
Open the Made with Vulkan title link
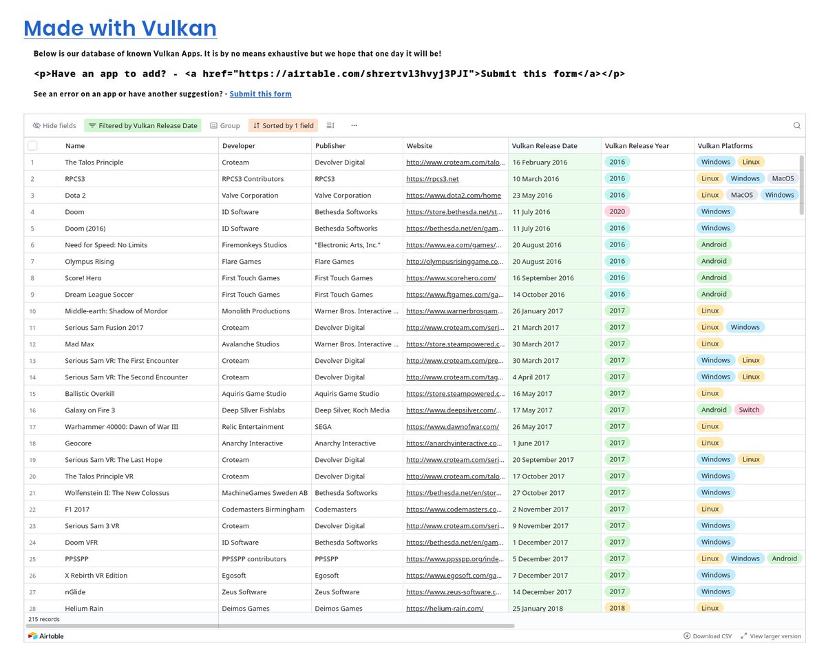click(x=120, y=28)
